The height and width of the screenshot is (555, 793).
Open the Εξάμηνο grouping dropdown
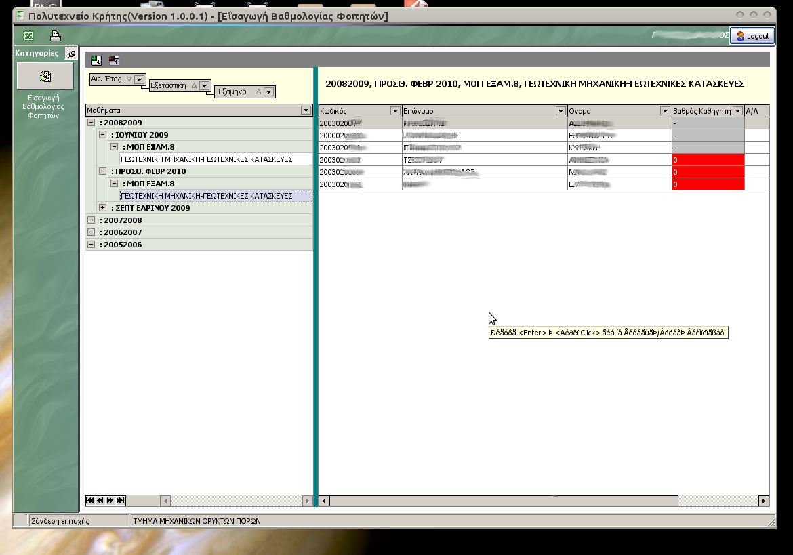click(x=268, y=92)
